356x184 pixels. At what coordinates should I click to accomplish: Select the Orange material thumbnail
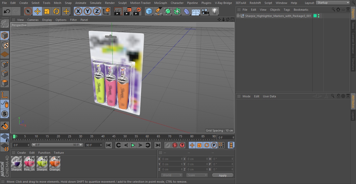point(55,164)
